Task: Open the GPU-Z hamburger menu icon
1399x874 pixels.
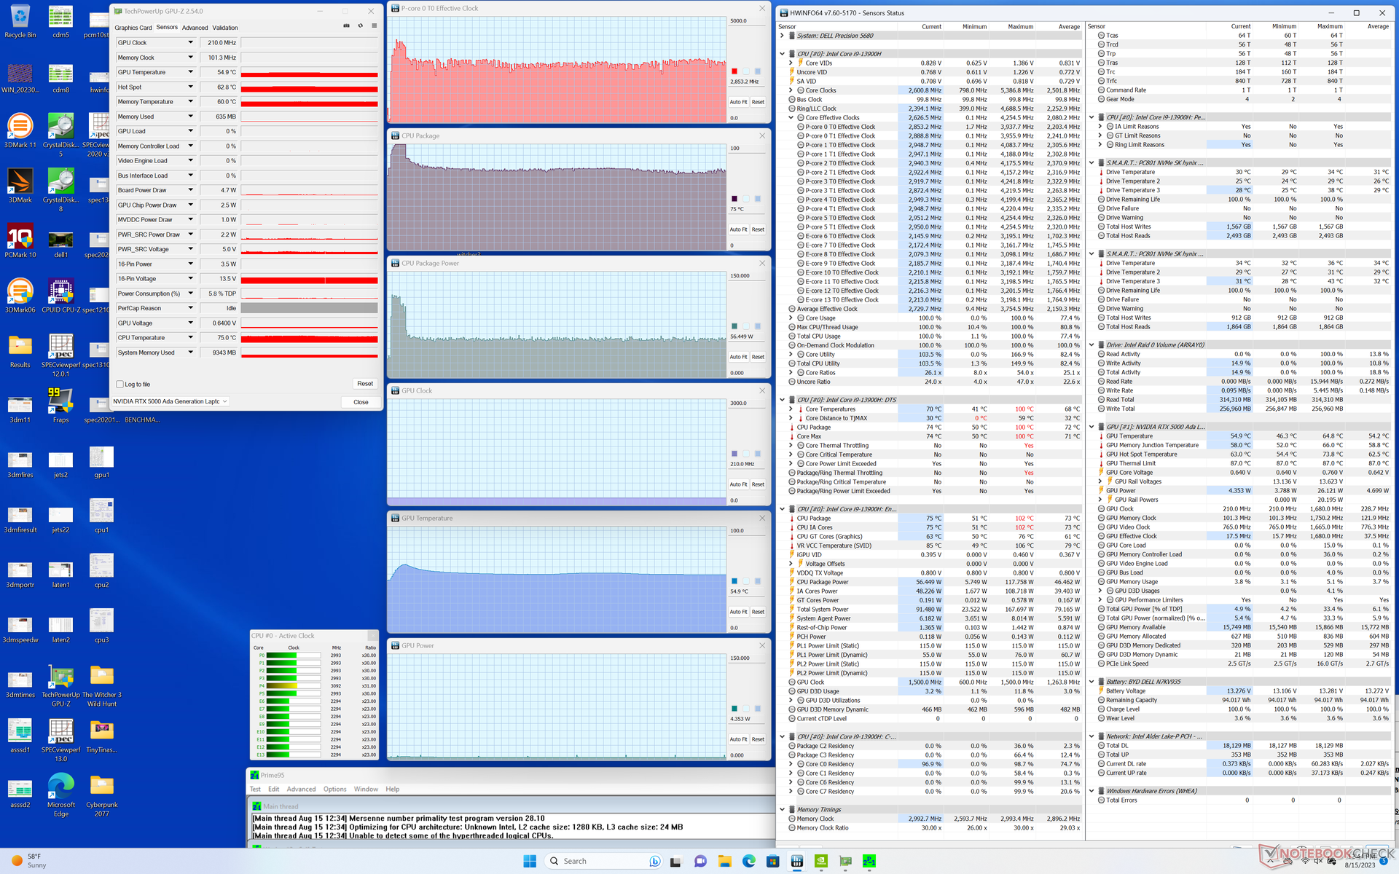Action: [x=374, y=26]
